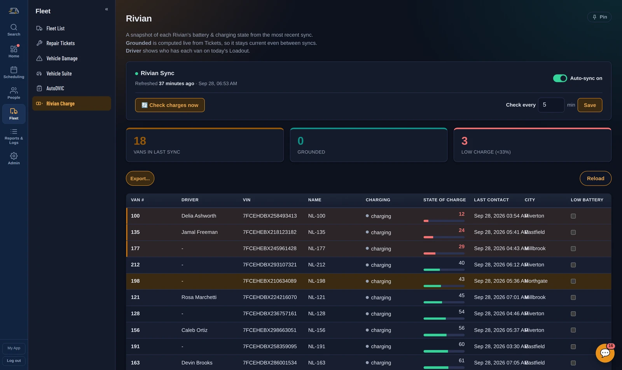
Task: Open Repair Tickets
Action: (x=72, y=43)
